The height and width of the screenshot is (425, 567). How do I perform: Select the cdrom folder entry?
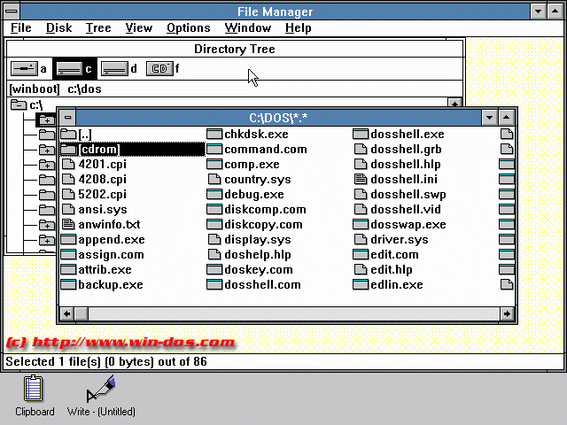coord(97,149)
